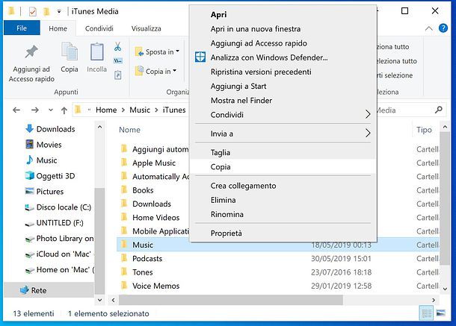Choose Crea collegamento in context menu
The height and width of the screenshot is (326, 456).
283,186
